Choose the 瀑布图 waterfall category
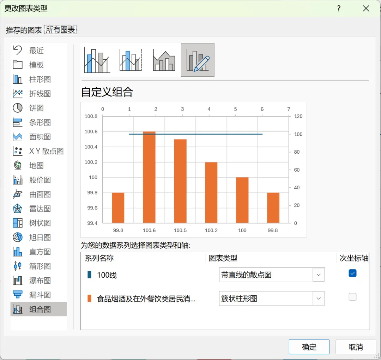Viewport: 381px width, 360px height. 39,281
